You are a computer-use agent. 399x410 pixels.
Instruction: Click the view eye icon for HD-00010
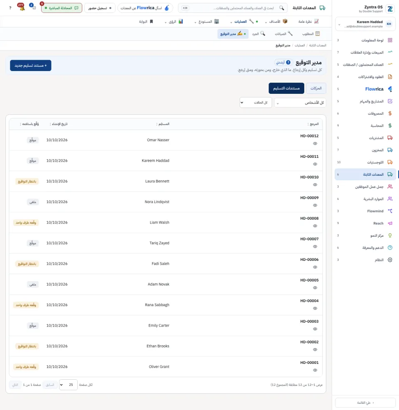315,185
